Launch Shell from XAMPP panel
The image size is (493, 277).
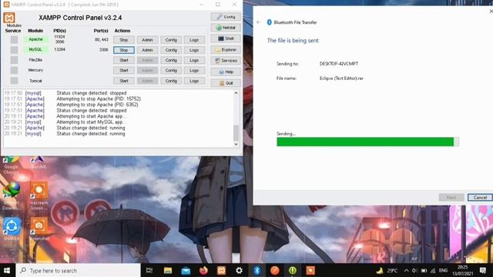pos(226,38)
